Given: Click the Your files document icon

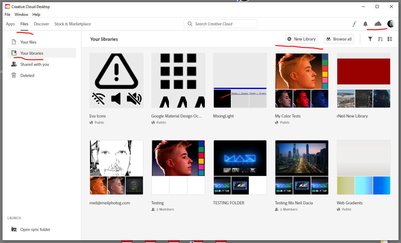Looking at the screenshot, I should [14, 42].
